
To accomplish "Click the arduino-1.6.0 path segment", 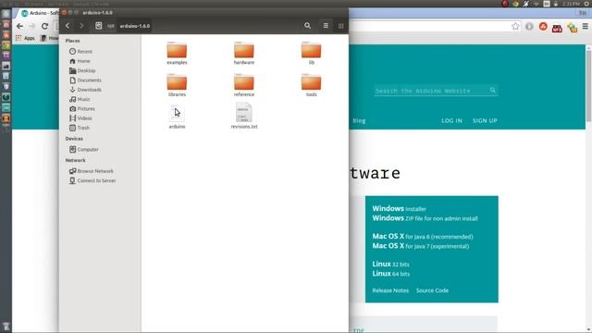I will 135,26.
